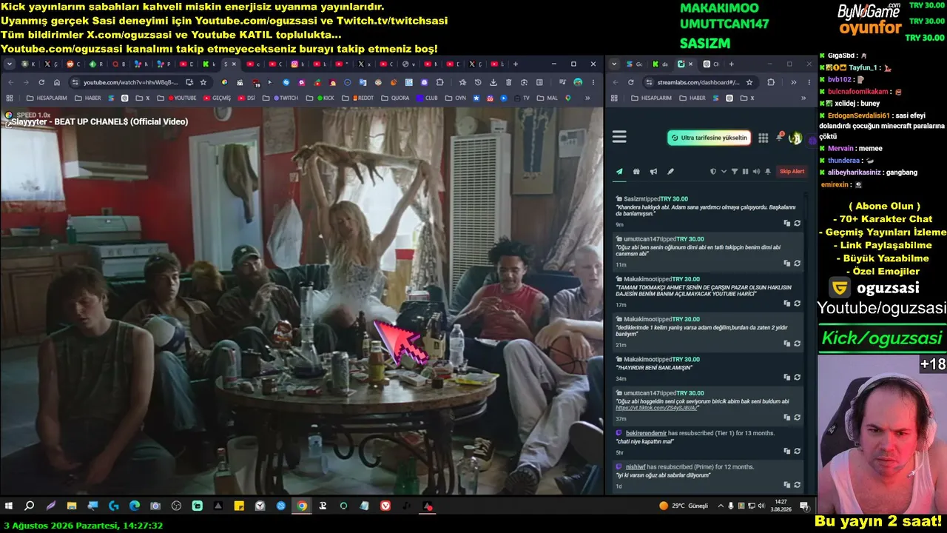Click the pencil edit icon in Streamlabs

pyautogui.click(x=670, y=172)
